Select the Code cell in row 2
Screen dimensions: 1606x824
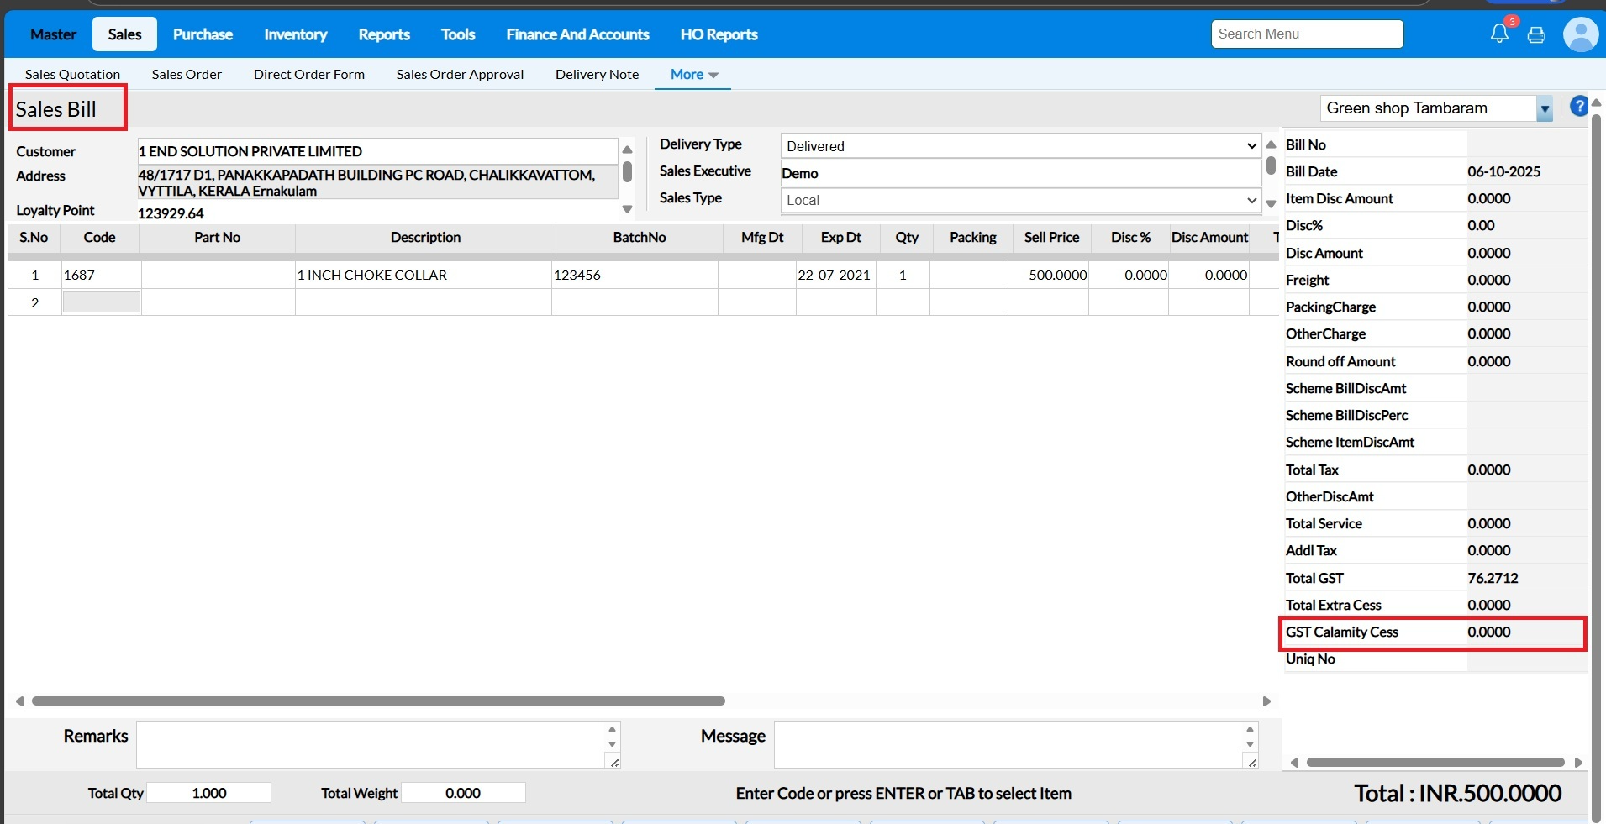click(102, 302)
